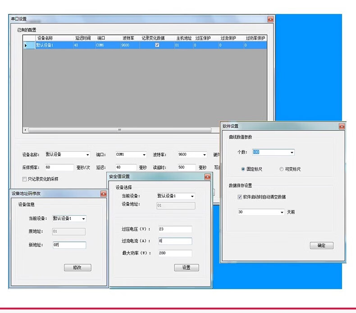This screenshot has height=313, width=356.
Task: Enable 只记录变化的采样 checkbox
Action: click(x=24, y=179)
